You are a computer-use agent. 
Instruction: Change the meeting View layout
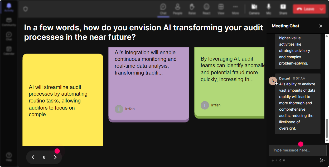point(221,9)
